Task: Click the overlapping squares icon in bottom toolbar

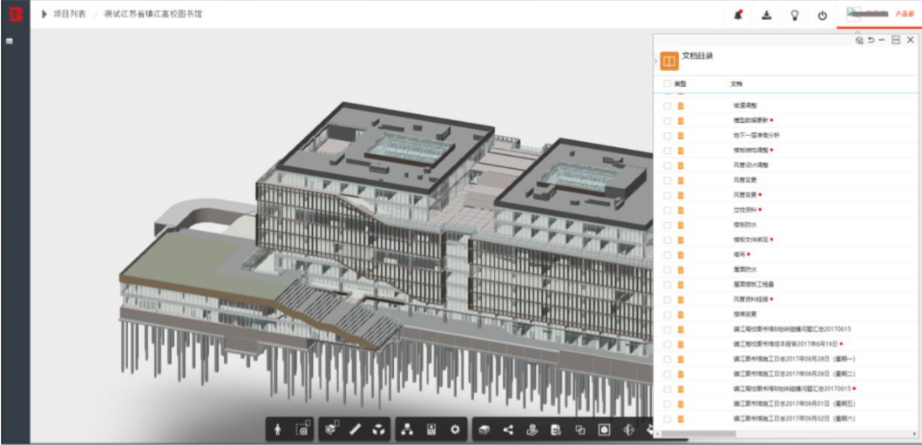Action: [x=580, y=430]
